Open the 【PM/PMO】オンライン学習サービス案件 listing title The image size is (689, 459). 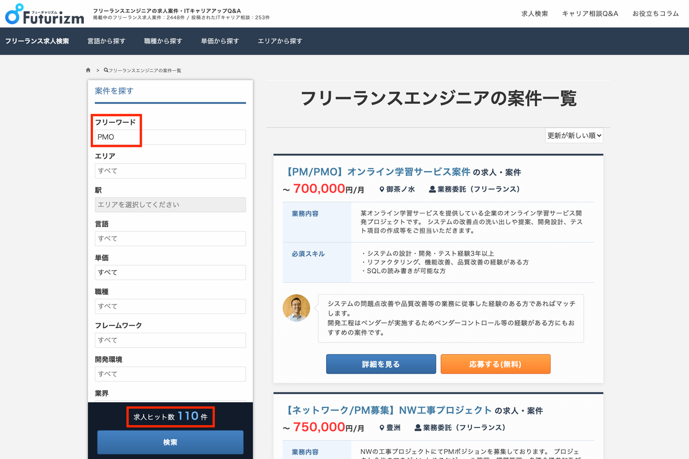click(x=378, y=172)
